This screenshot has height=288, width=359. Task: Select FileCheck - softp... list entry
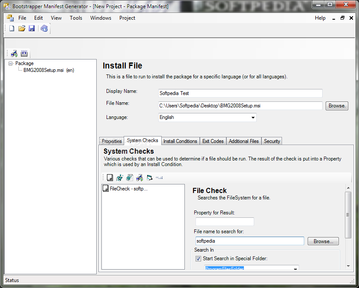[x=125, y=189]
